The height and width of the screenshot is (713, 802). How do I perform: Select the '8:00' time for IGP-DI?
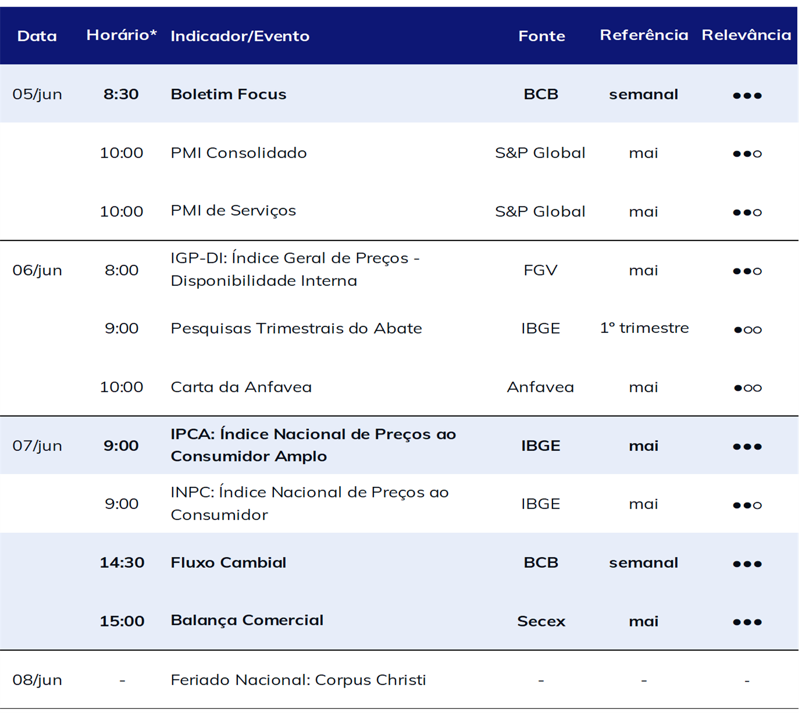(122, 270)
